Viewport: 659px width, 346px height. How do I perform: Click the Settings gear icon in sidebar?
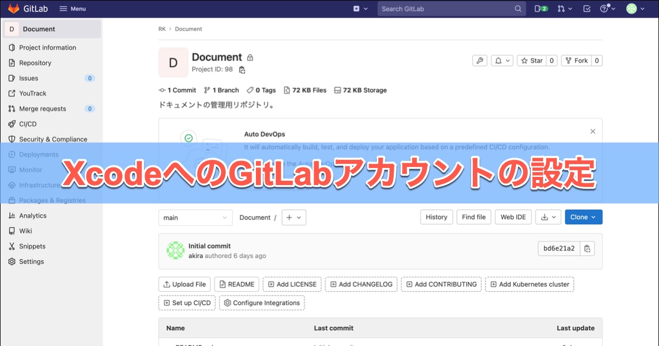[12, 262]
